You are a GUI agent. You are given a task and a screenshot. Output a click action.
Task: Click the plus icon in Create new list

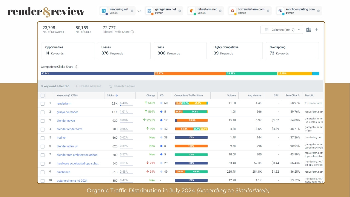[x=77, y=86]
